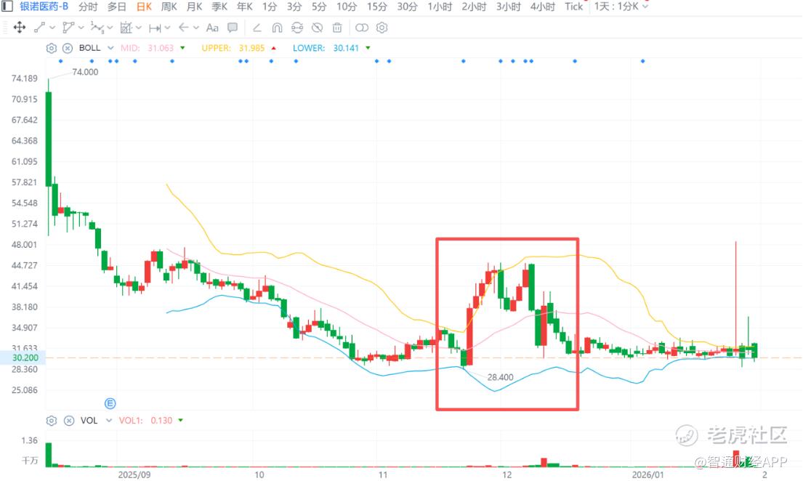Select the arrow annotation tool
Viewport: 803px width, 481px height.
(x=183, y=28)
